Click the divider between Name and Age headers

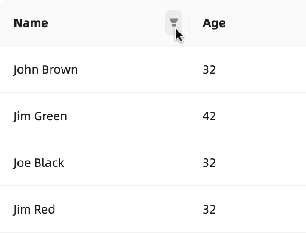point(189,23)
